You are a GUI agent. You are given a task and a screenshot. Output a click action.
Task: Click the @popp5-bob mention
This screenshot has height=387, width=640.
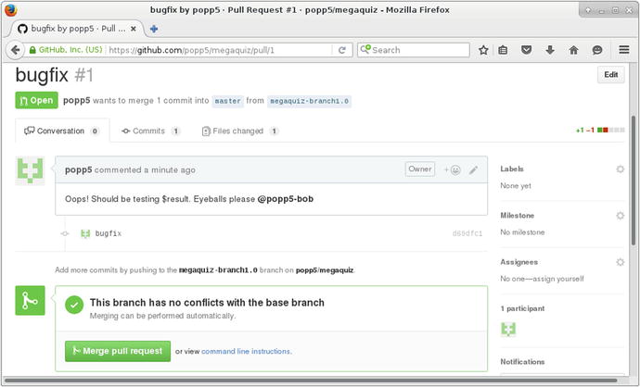point(286,199)
